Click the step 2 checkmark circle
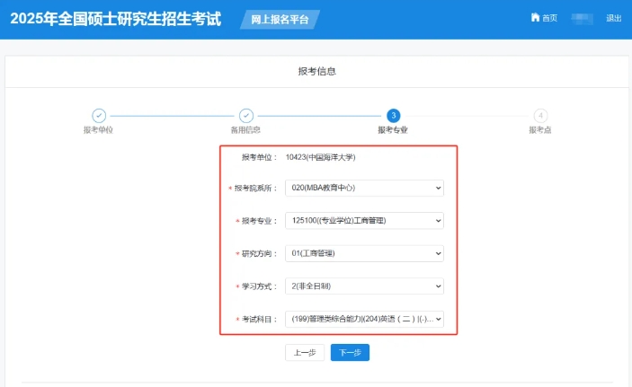This screenshot has height=387, width=632. tap(245, 115)
